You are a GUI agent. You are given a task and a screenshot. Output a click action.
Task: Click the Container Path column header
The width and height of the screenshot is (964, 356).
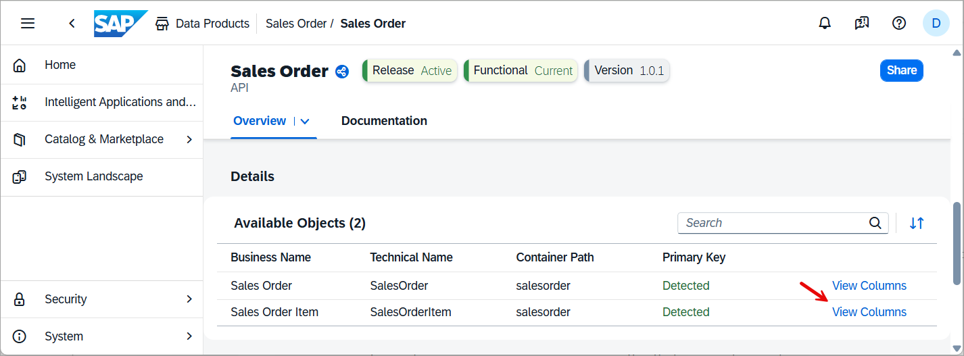pos(555,257)
